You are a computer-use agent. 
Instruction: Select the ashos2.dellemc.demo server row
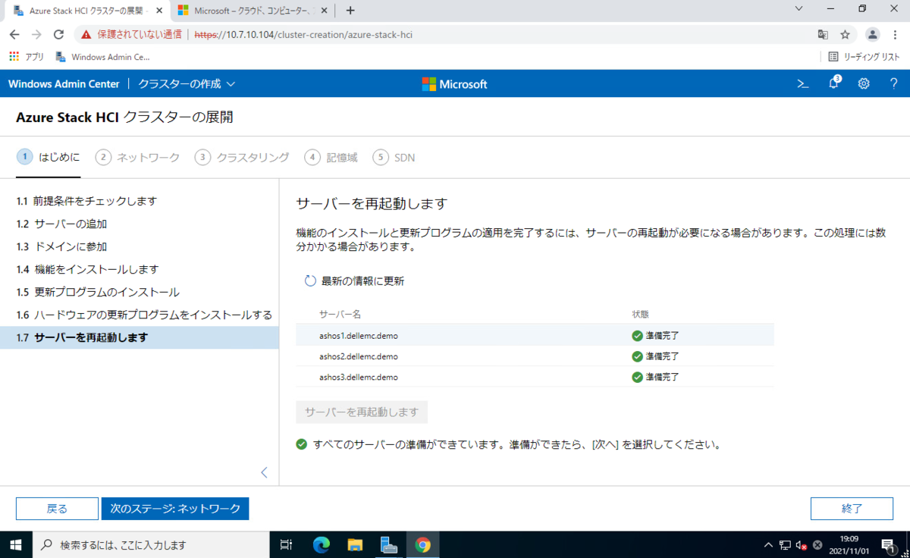(535, 356)
